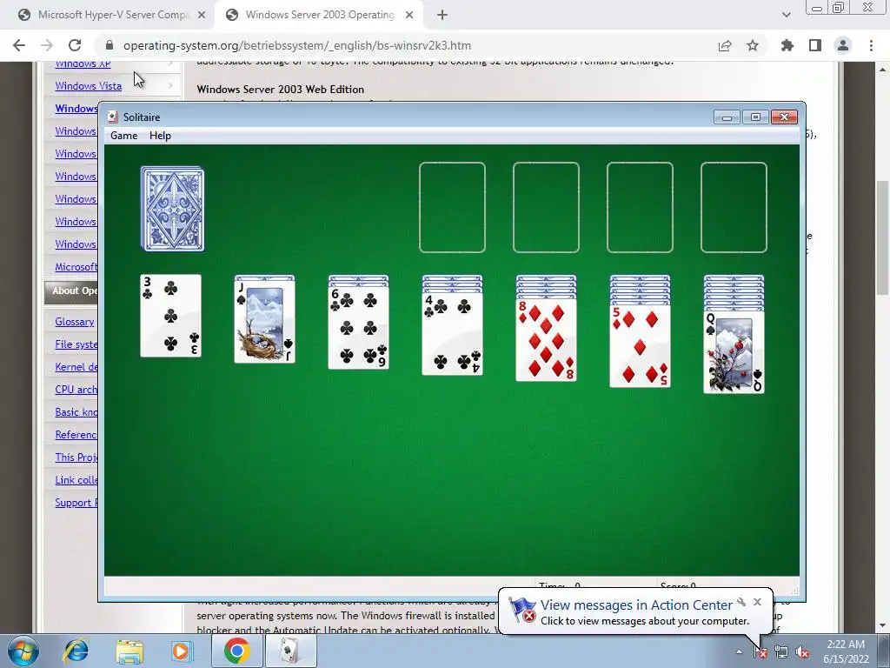Open Windows Explorer from taskbar

[x=130, y=651]
